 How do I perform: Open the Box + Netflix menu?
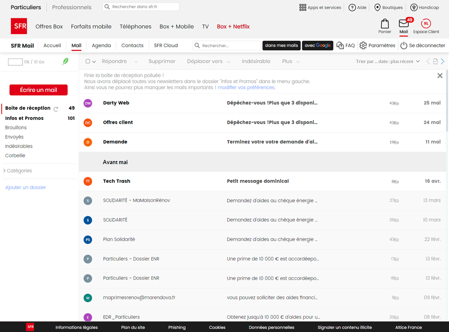point(233,26)
